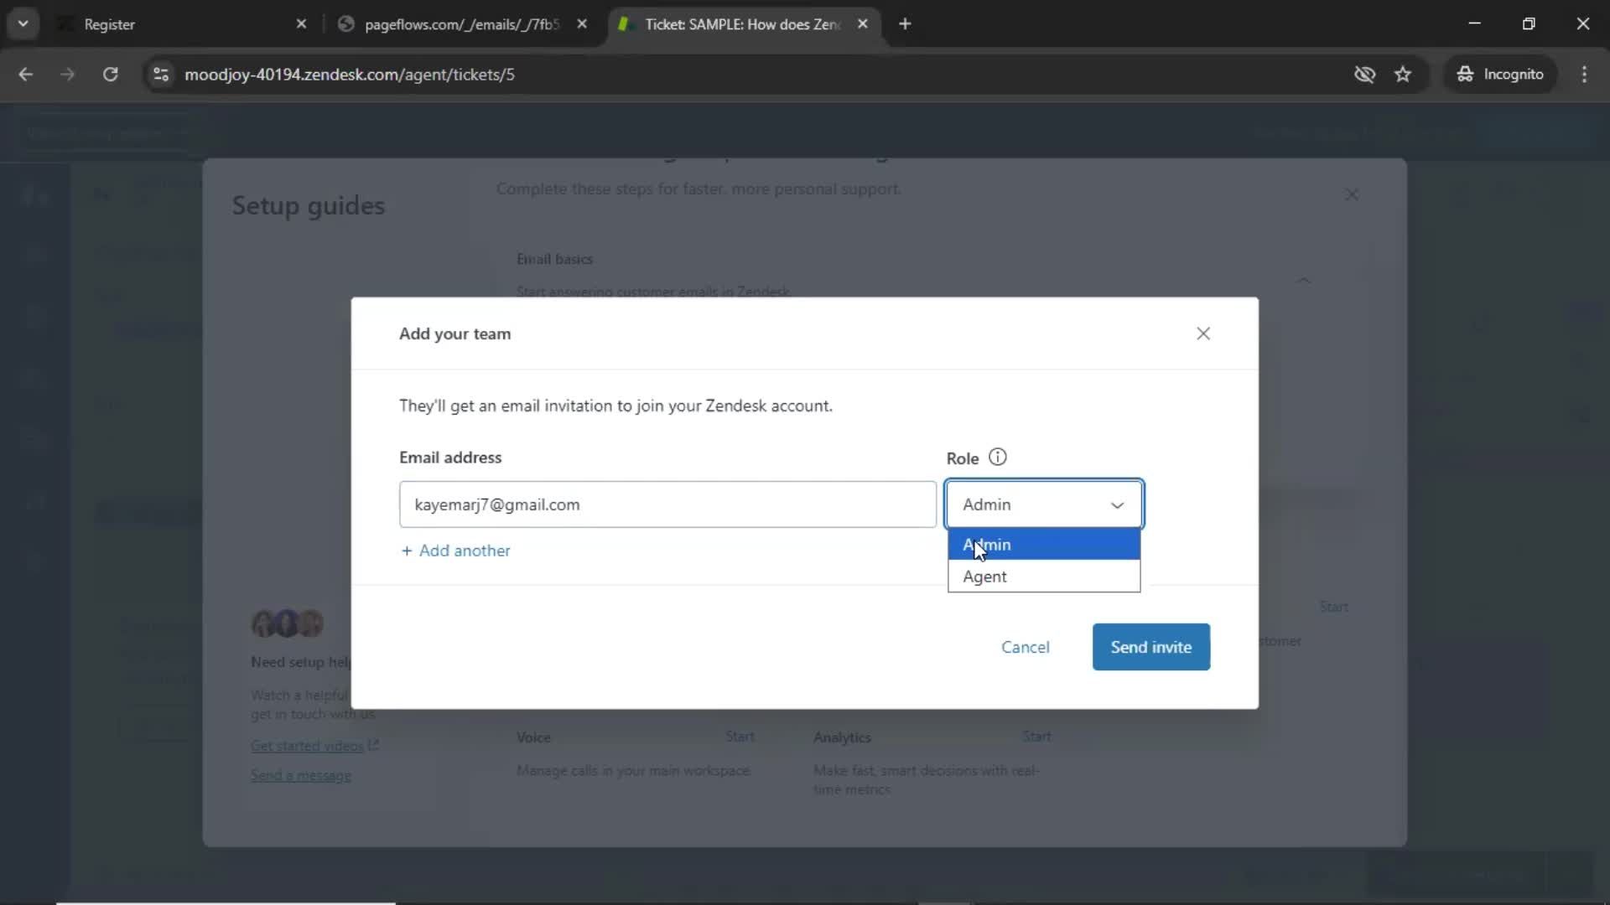Bookmark this page with star icon
The width and height of the screenshot is (1610, 905).
[1403, 75]
